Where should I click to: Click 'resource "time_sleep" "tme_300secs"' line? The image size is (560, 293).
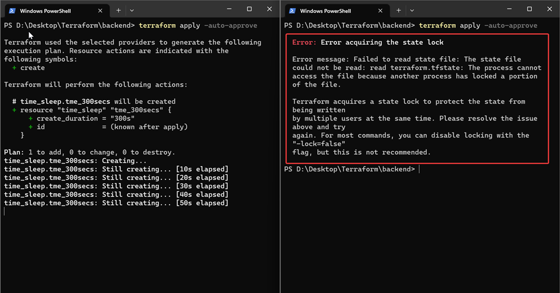[92, 110]
